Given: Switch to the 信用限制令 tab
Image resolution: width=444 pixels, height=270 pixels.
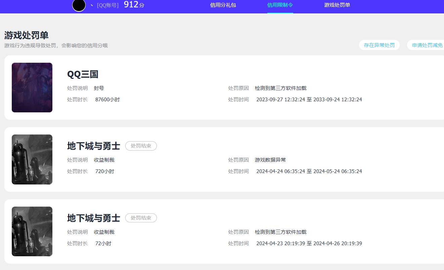Looking at the screenshot, I should [x=280, y=5].
